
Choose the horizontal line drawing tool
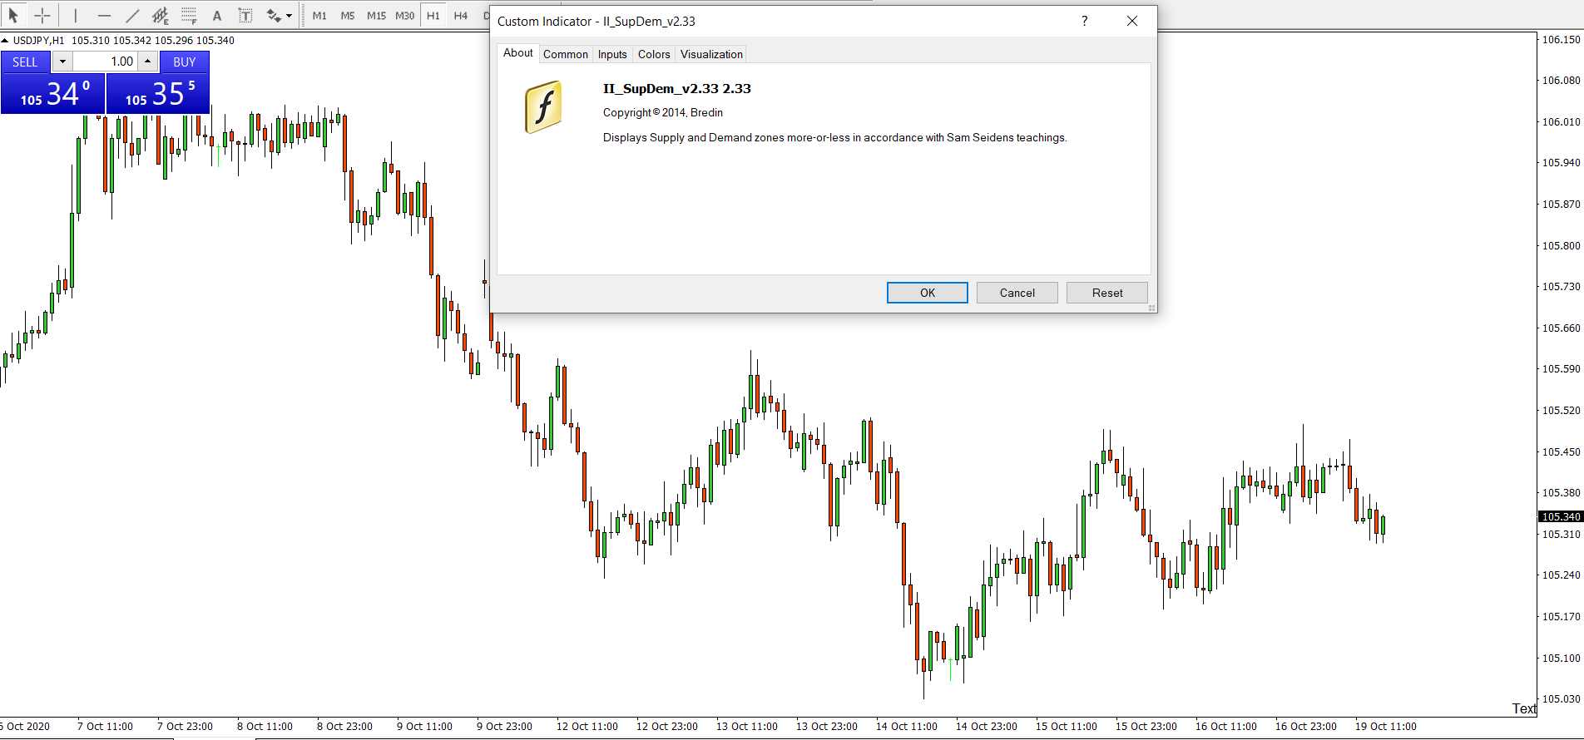(x=104, y=15)
